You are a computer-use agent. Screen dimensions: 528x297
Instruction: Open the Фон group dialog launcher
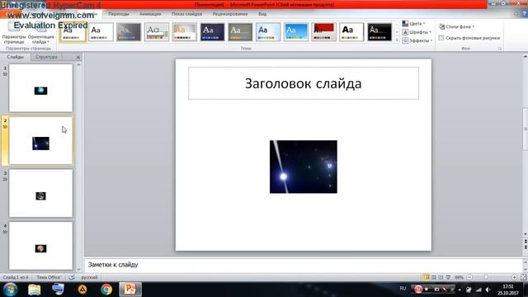pyautogui.click(x=500, y=49)
